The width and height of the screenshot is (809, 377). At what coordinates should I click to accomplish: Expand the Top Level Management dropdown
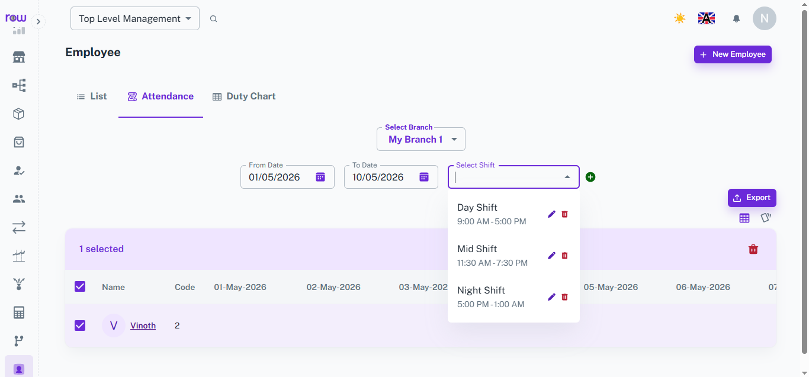coord(135,18)
